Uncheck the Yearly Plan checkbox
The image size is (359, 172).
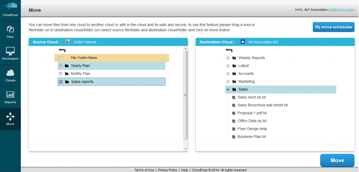tap(60, 66)
